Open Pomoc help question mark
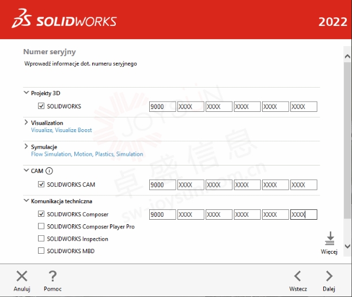Image resolution: width=352 pixels, height=297 pixels. [53, 276]
